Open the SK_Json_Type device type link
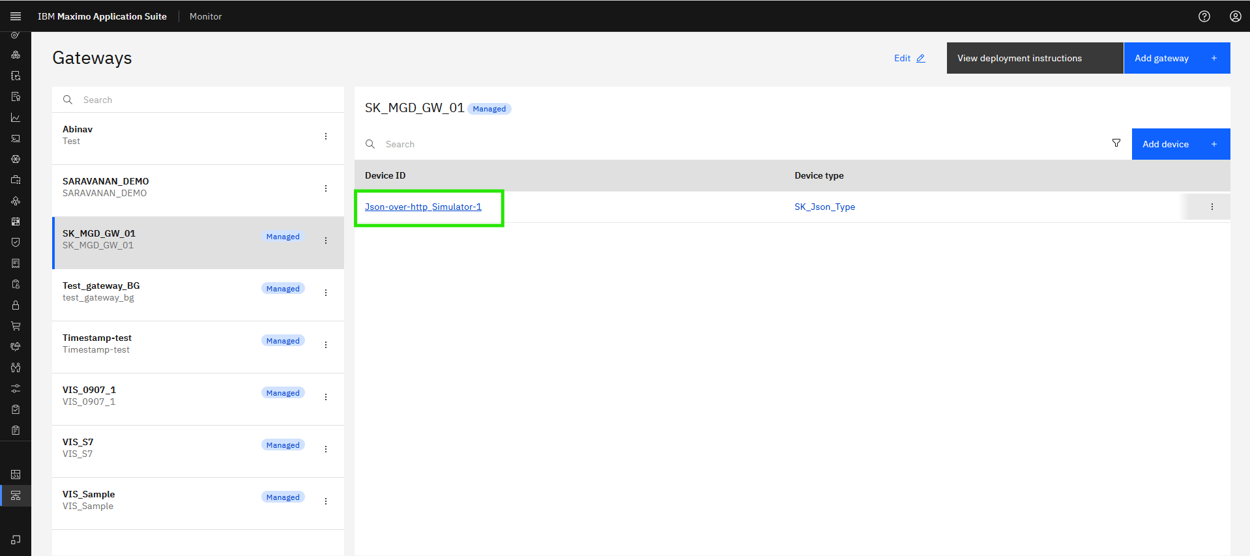 pos(824,207)
